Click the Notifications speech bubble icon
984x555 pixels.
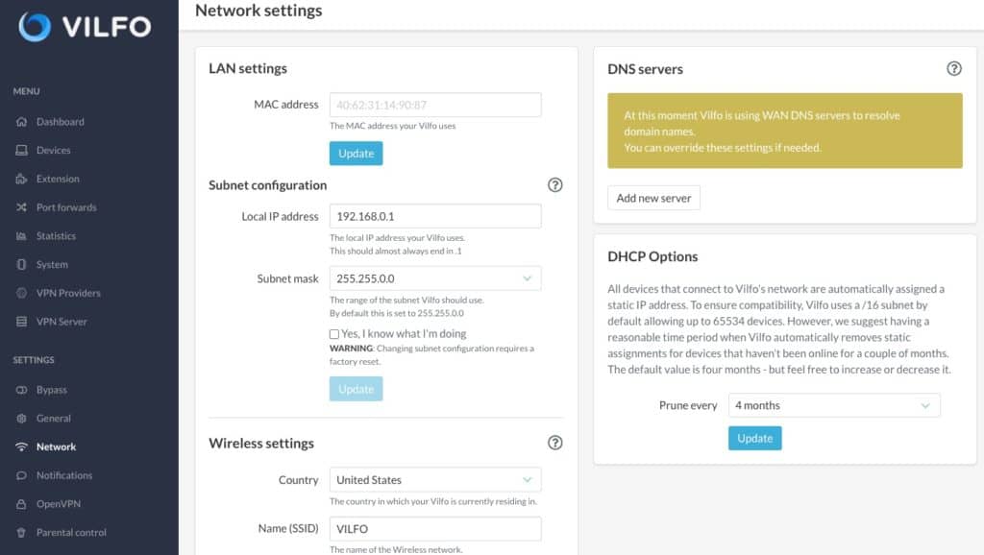point(21,475)
